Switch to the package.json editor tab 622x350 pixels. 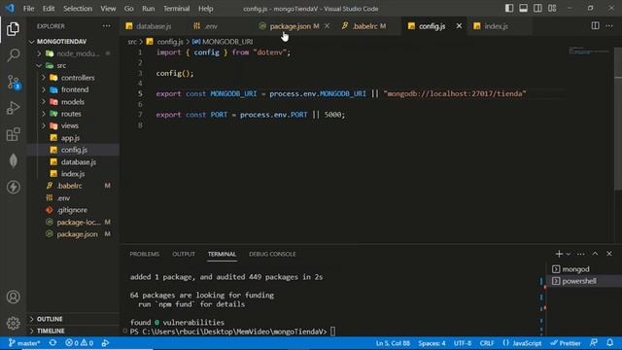290,26
